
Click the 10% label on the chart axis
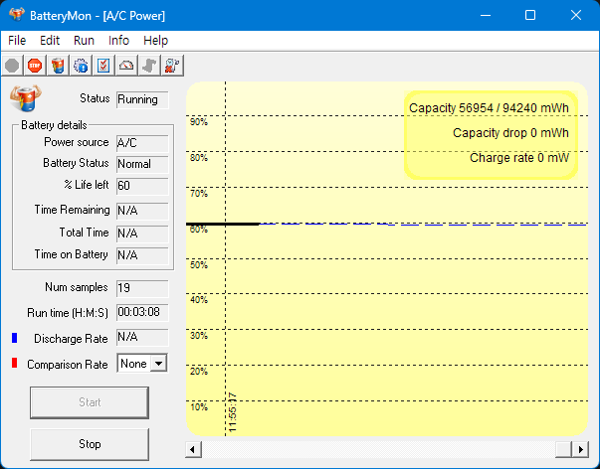coord(199,407)
